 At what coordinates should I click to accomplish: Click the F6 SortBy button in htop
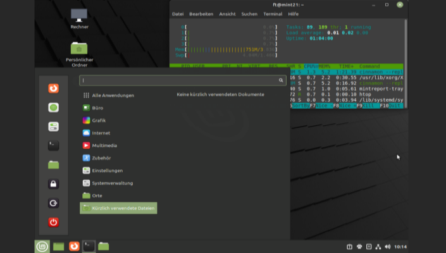tap(300, 106)
